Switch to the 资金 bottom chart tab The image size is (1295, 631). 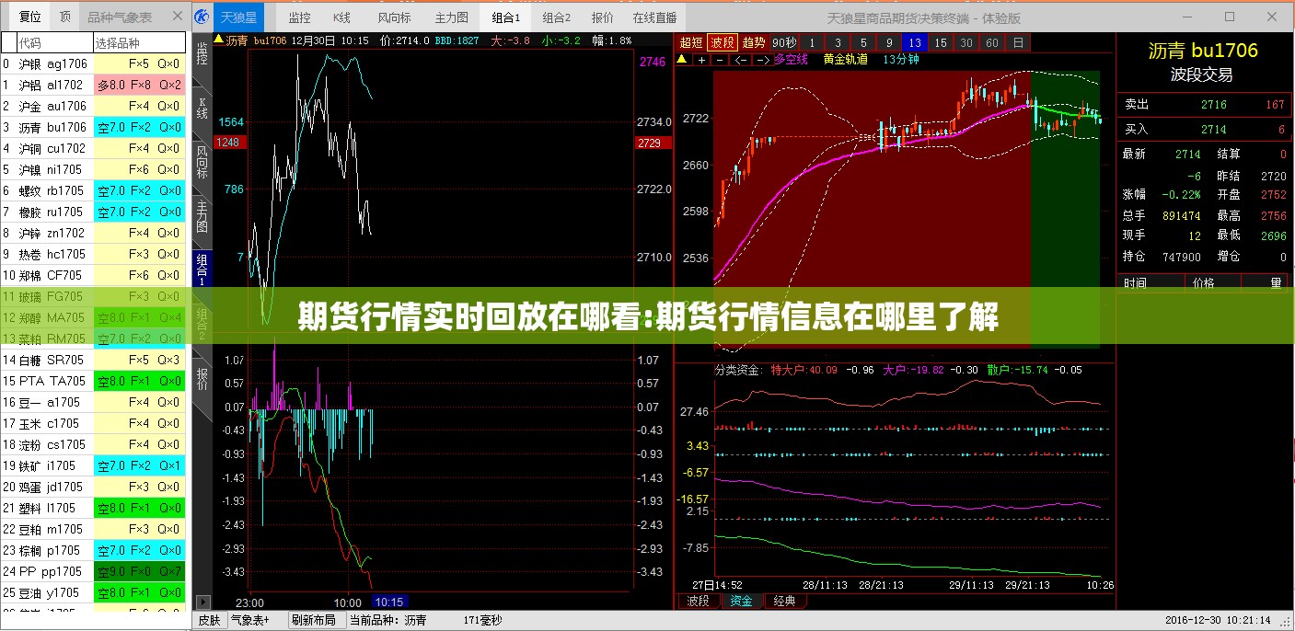pos(741,601)
